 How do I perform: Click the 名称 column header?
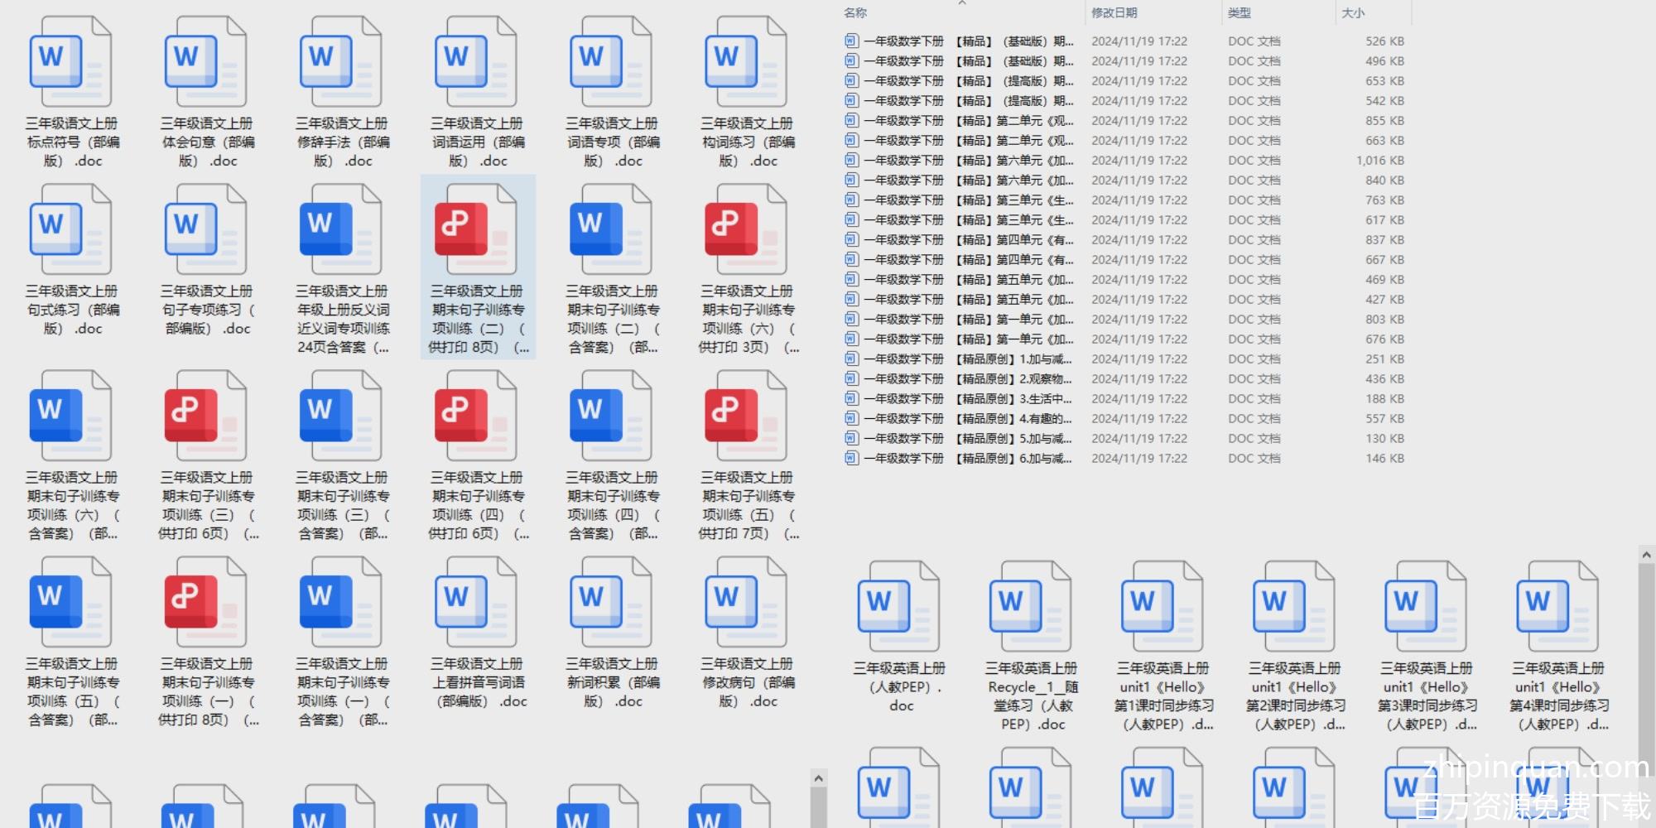[x=855, y=13]
